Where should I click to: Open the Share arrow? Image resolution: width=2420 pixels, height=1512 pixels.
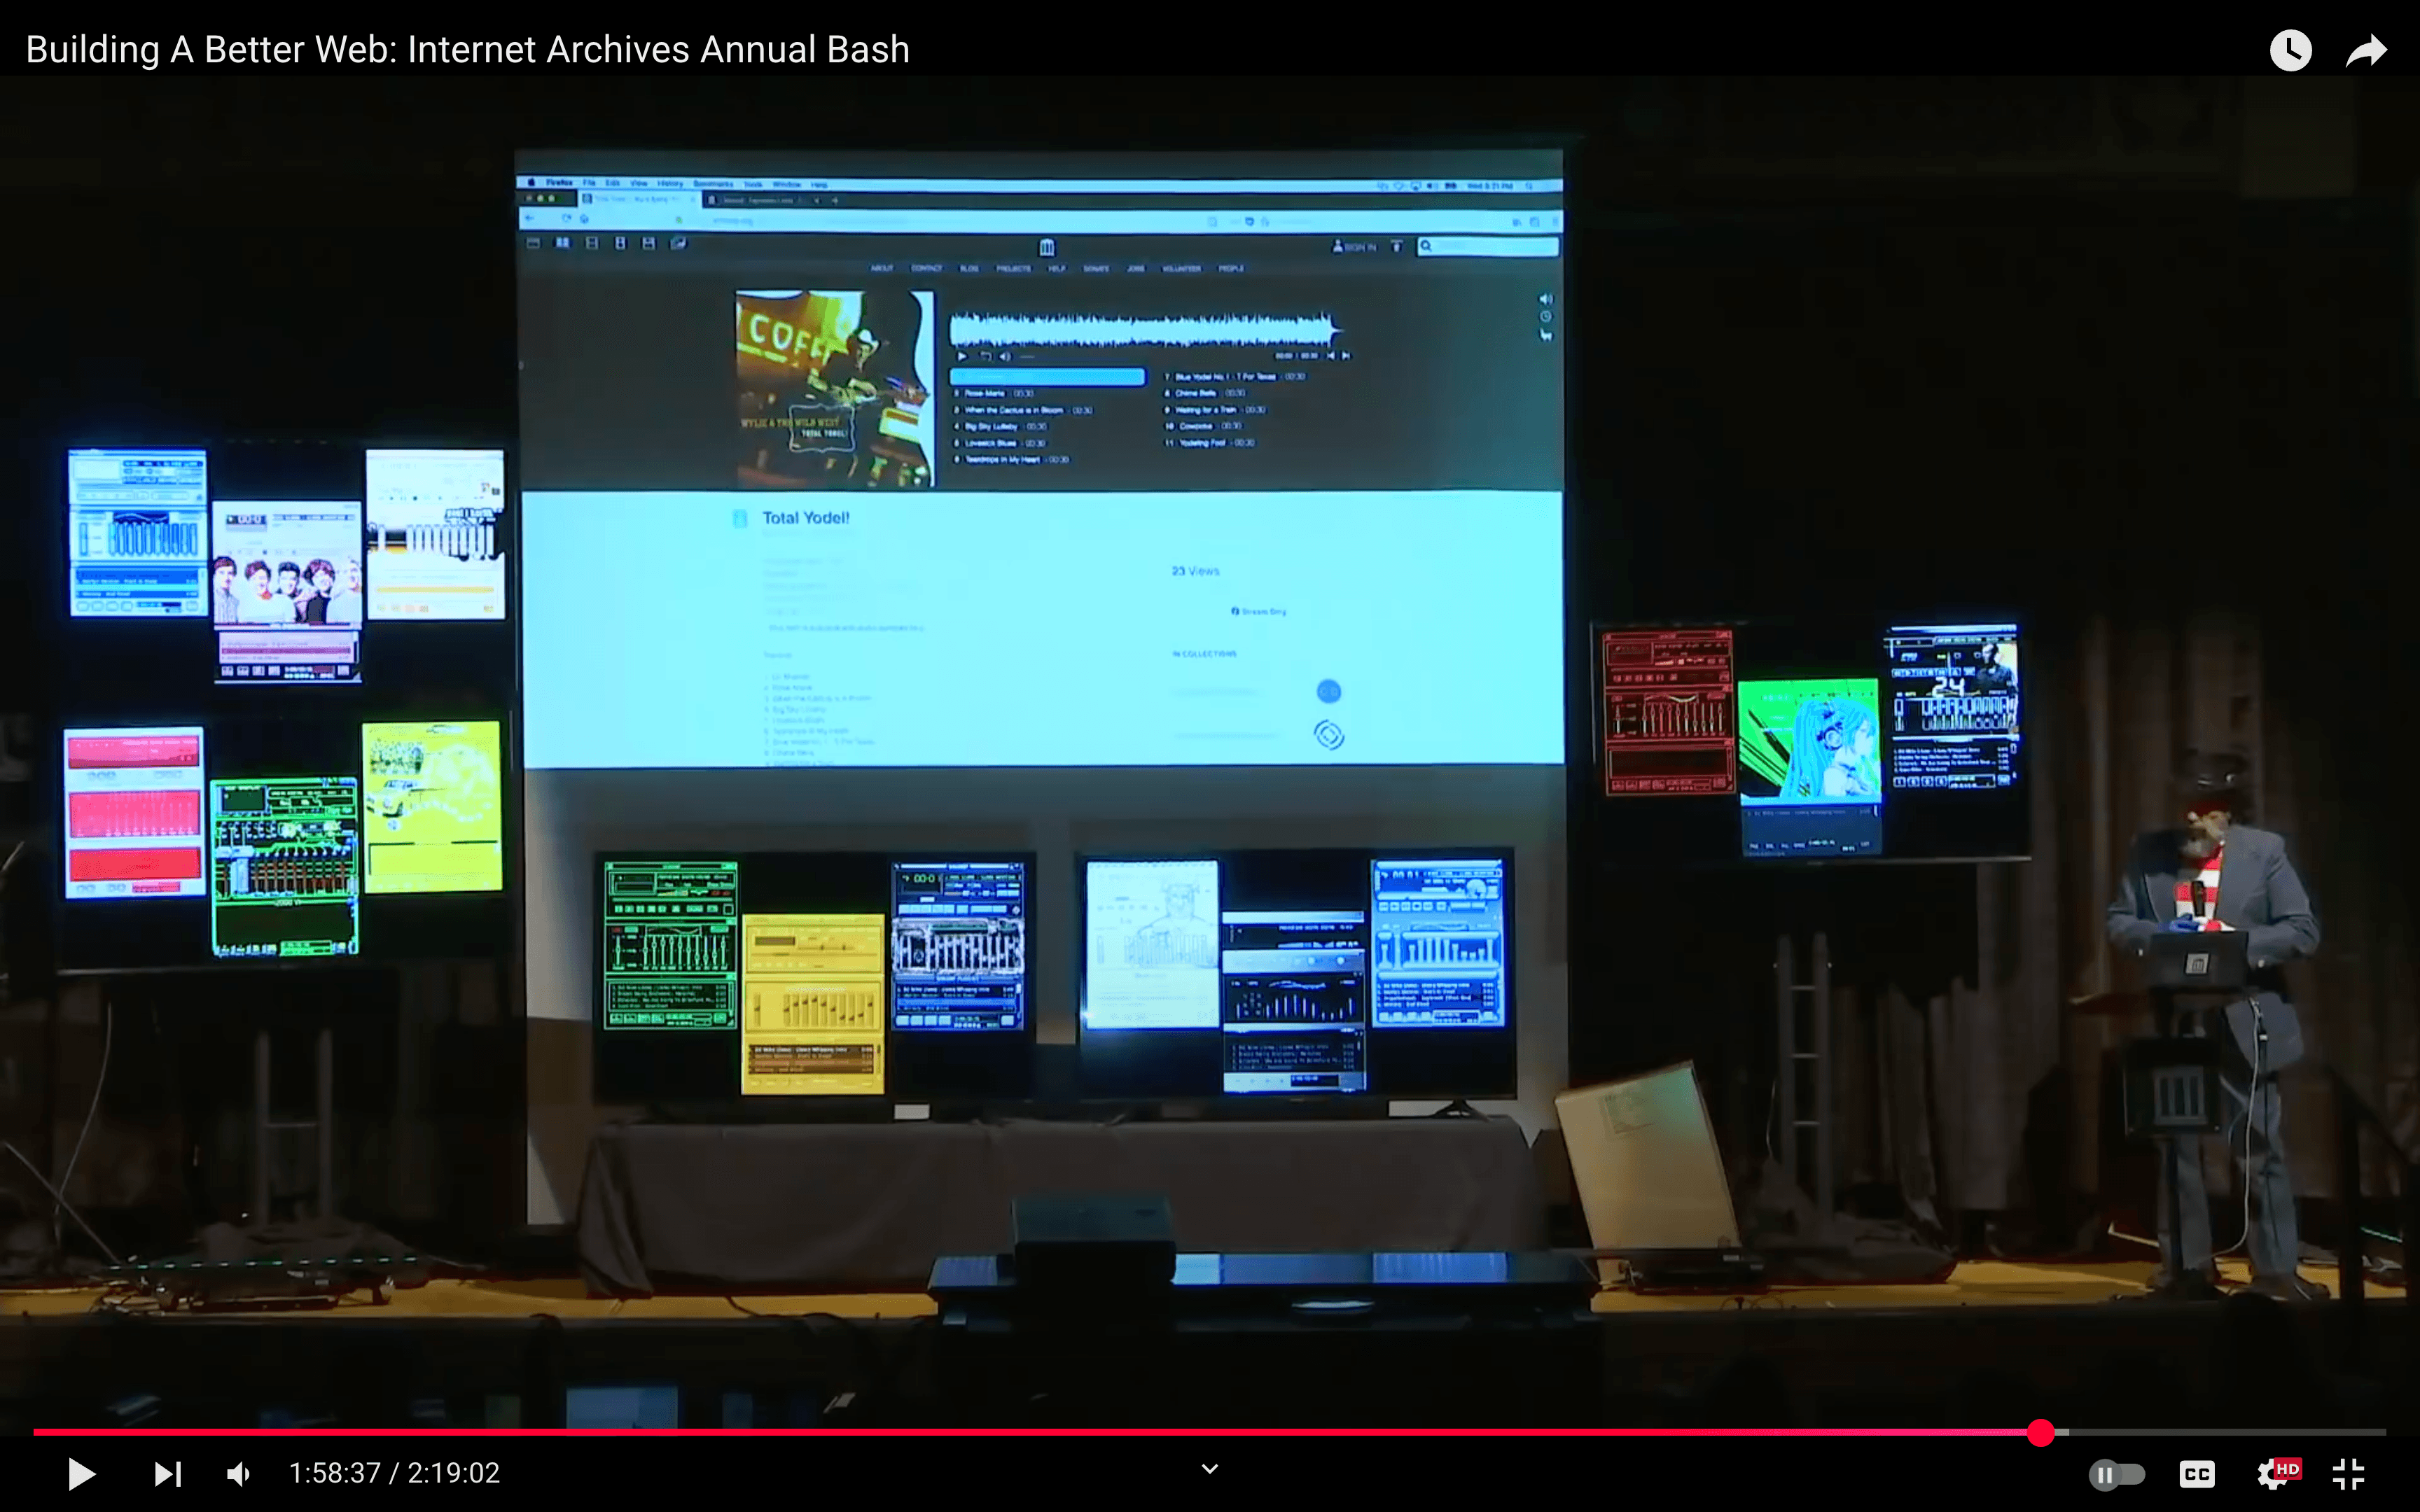[2366, 50]
